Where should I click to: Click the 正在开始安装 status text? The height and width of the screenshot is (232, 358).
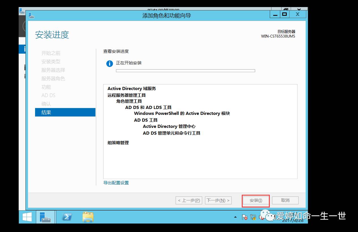[x=129, y=63]
